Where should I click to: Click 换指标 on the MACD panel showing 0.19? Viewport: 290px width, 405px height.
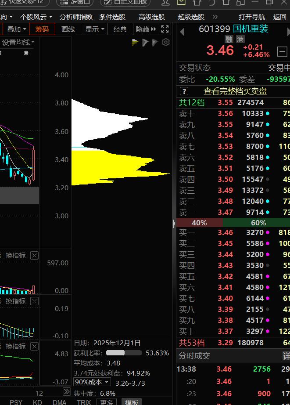pyautogui.click(x=15, y=301)
